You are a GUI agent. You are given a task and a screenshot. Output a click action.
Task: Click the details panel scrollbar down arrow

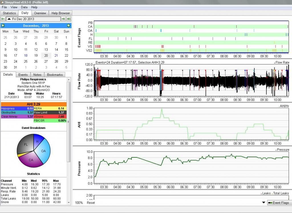[68, 202]
